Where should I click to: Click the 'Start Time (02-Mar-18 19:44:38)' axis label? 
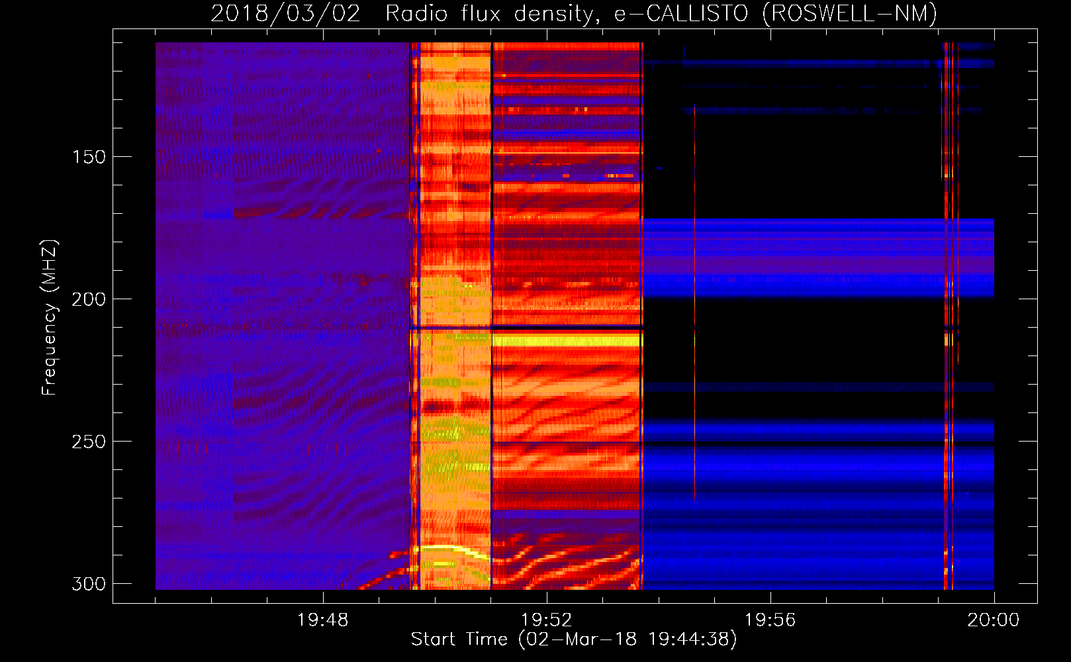574,639
